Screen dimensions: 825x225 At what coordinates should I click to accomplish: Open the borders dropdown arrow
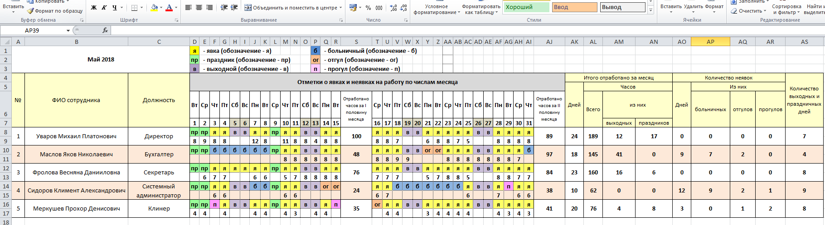[141, 8]
